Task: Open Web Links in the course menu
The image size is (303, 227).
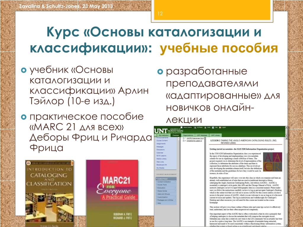Action: 160,162
